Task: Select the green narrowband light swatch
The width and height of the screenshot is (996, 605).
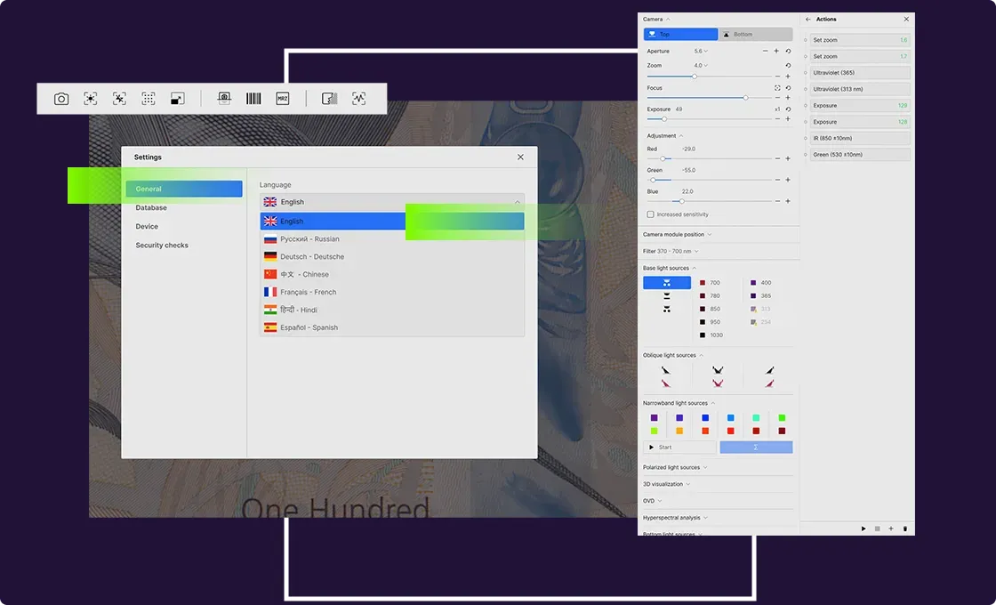Action: pos(782,417)
